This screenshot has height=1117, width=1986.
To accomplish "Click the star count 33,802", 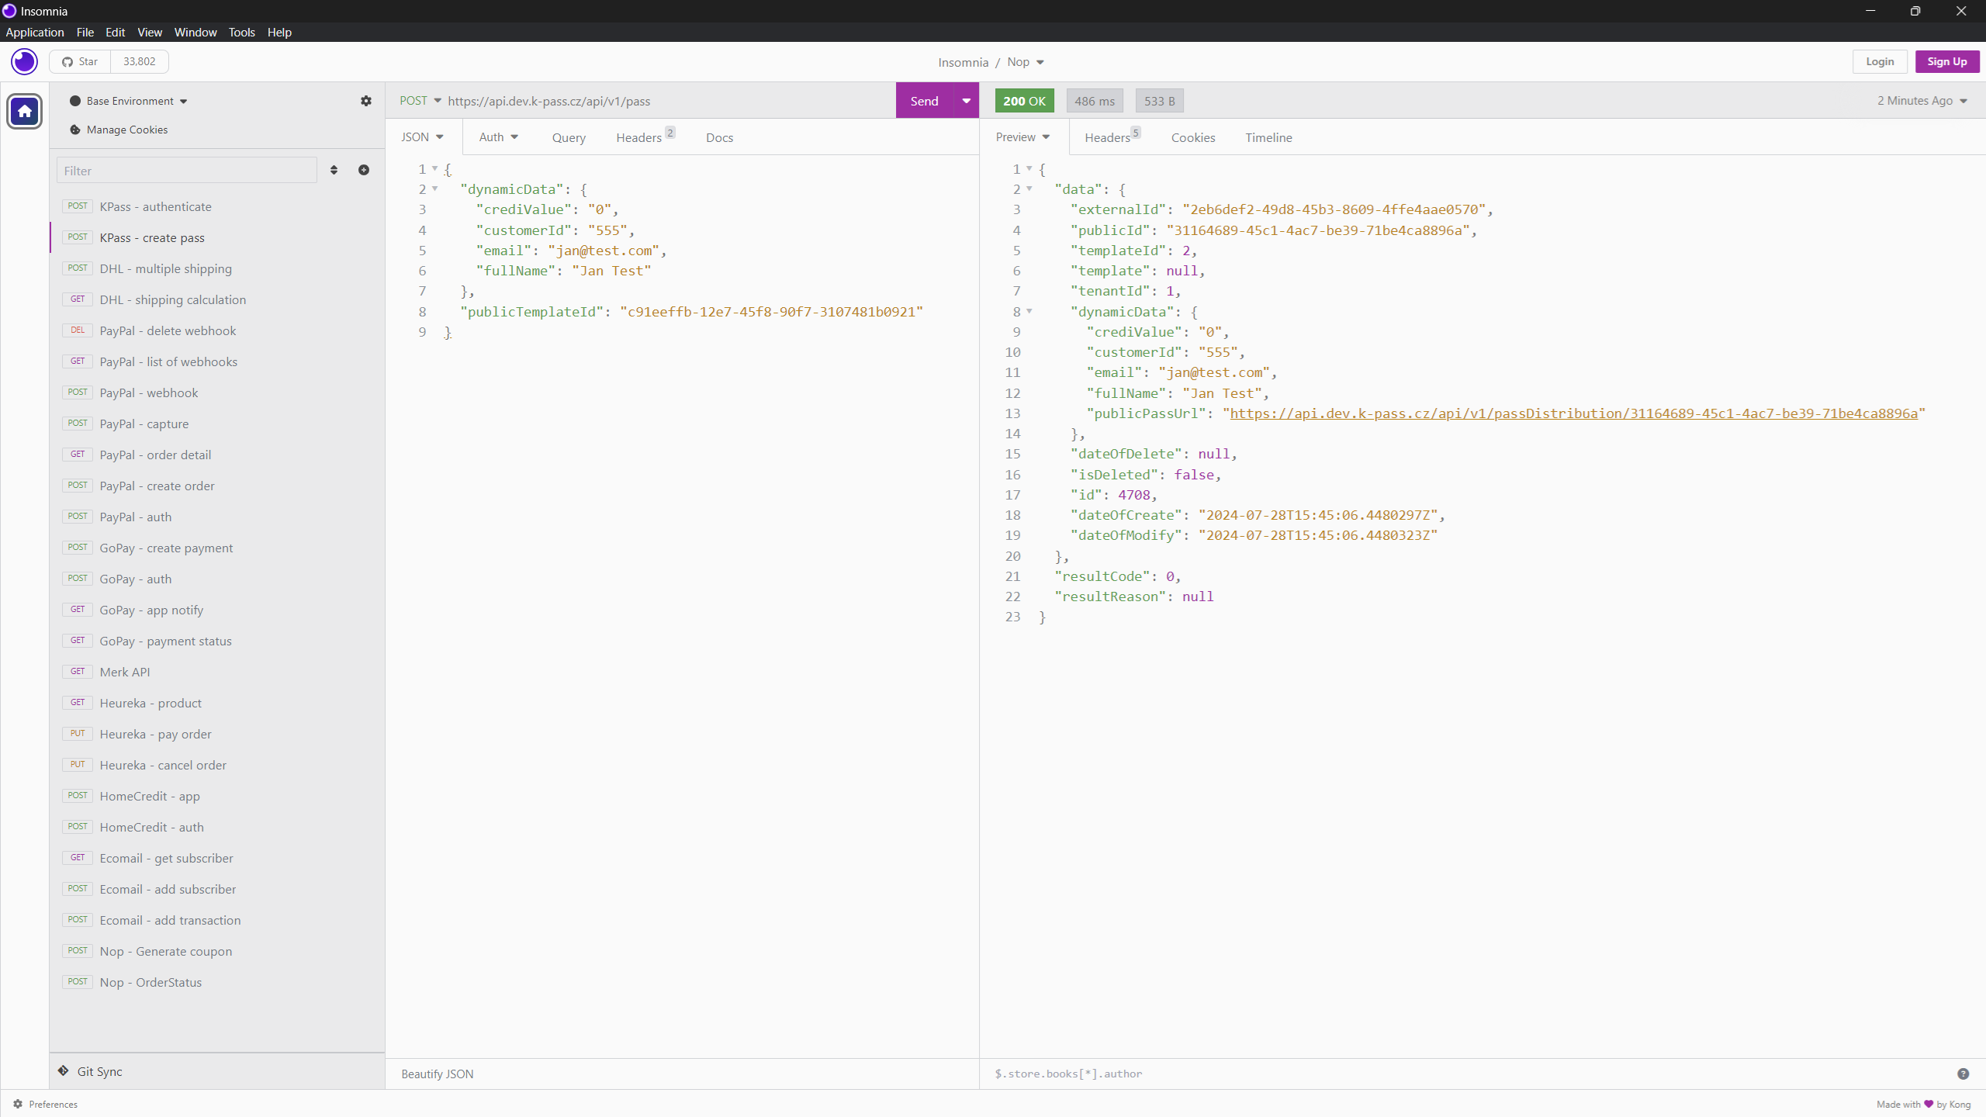I will (x=140, y=61).
